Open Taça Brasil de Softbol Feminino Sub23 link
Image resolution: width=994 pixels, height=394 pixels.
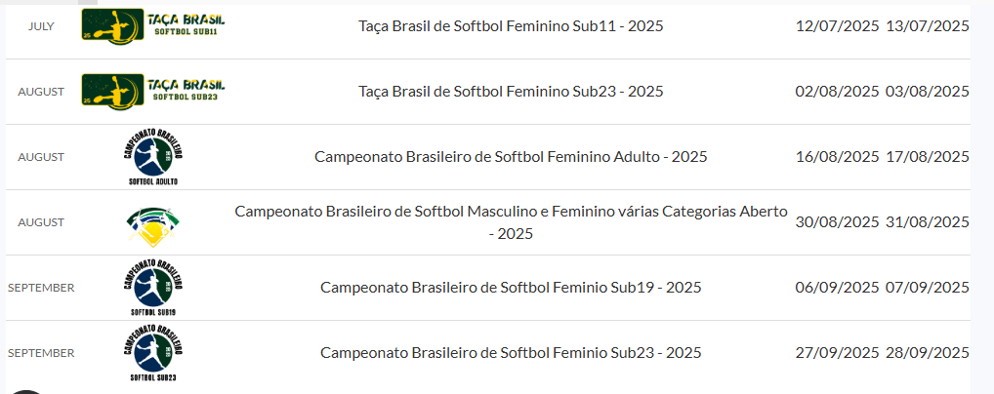tap(511, 92)
